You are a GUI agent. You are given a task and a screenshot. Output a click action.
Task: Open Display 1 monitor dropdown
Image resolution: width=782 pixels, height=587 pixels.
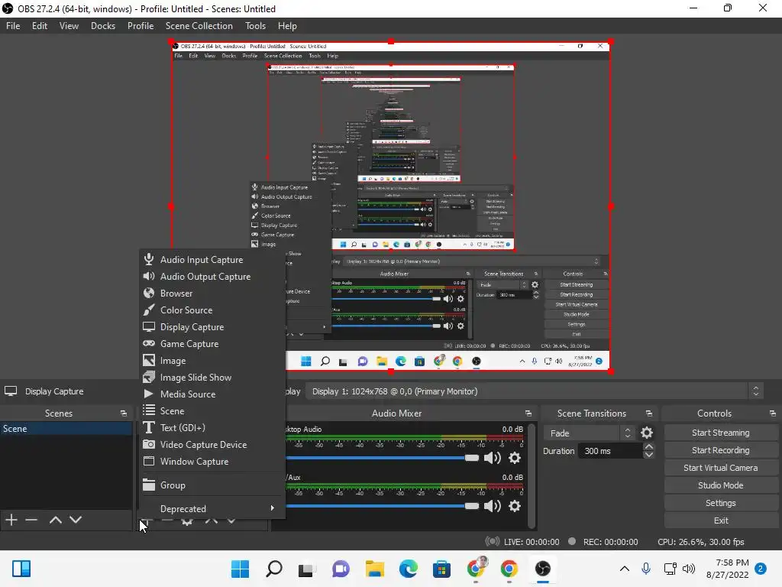tap(534, 391)
